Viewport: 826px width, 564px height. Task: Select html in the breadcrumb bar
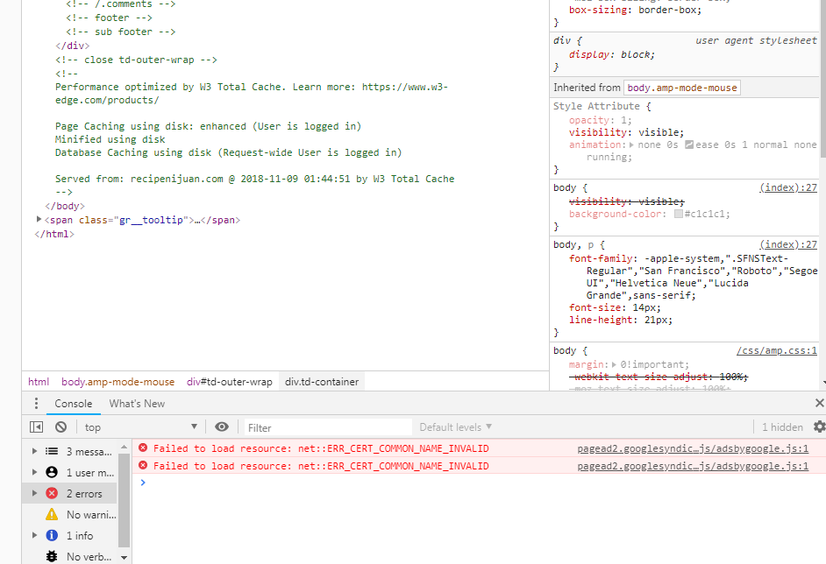tap(39, 382)
